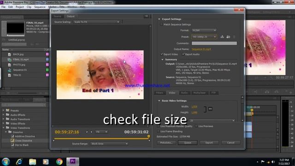Screen dimensions: 295x166
Task: Click the Sequence 01 icon
Action: click(9, 70)
